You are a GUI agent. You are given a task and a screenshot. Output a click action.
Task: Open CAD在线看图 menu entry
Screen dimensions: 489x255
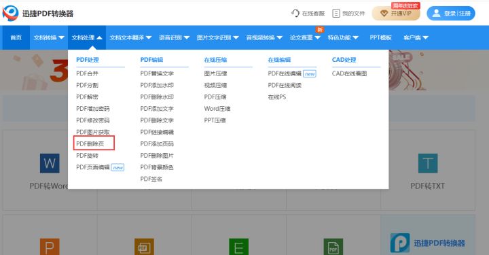(349, 73)
